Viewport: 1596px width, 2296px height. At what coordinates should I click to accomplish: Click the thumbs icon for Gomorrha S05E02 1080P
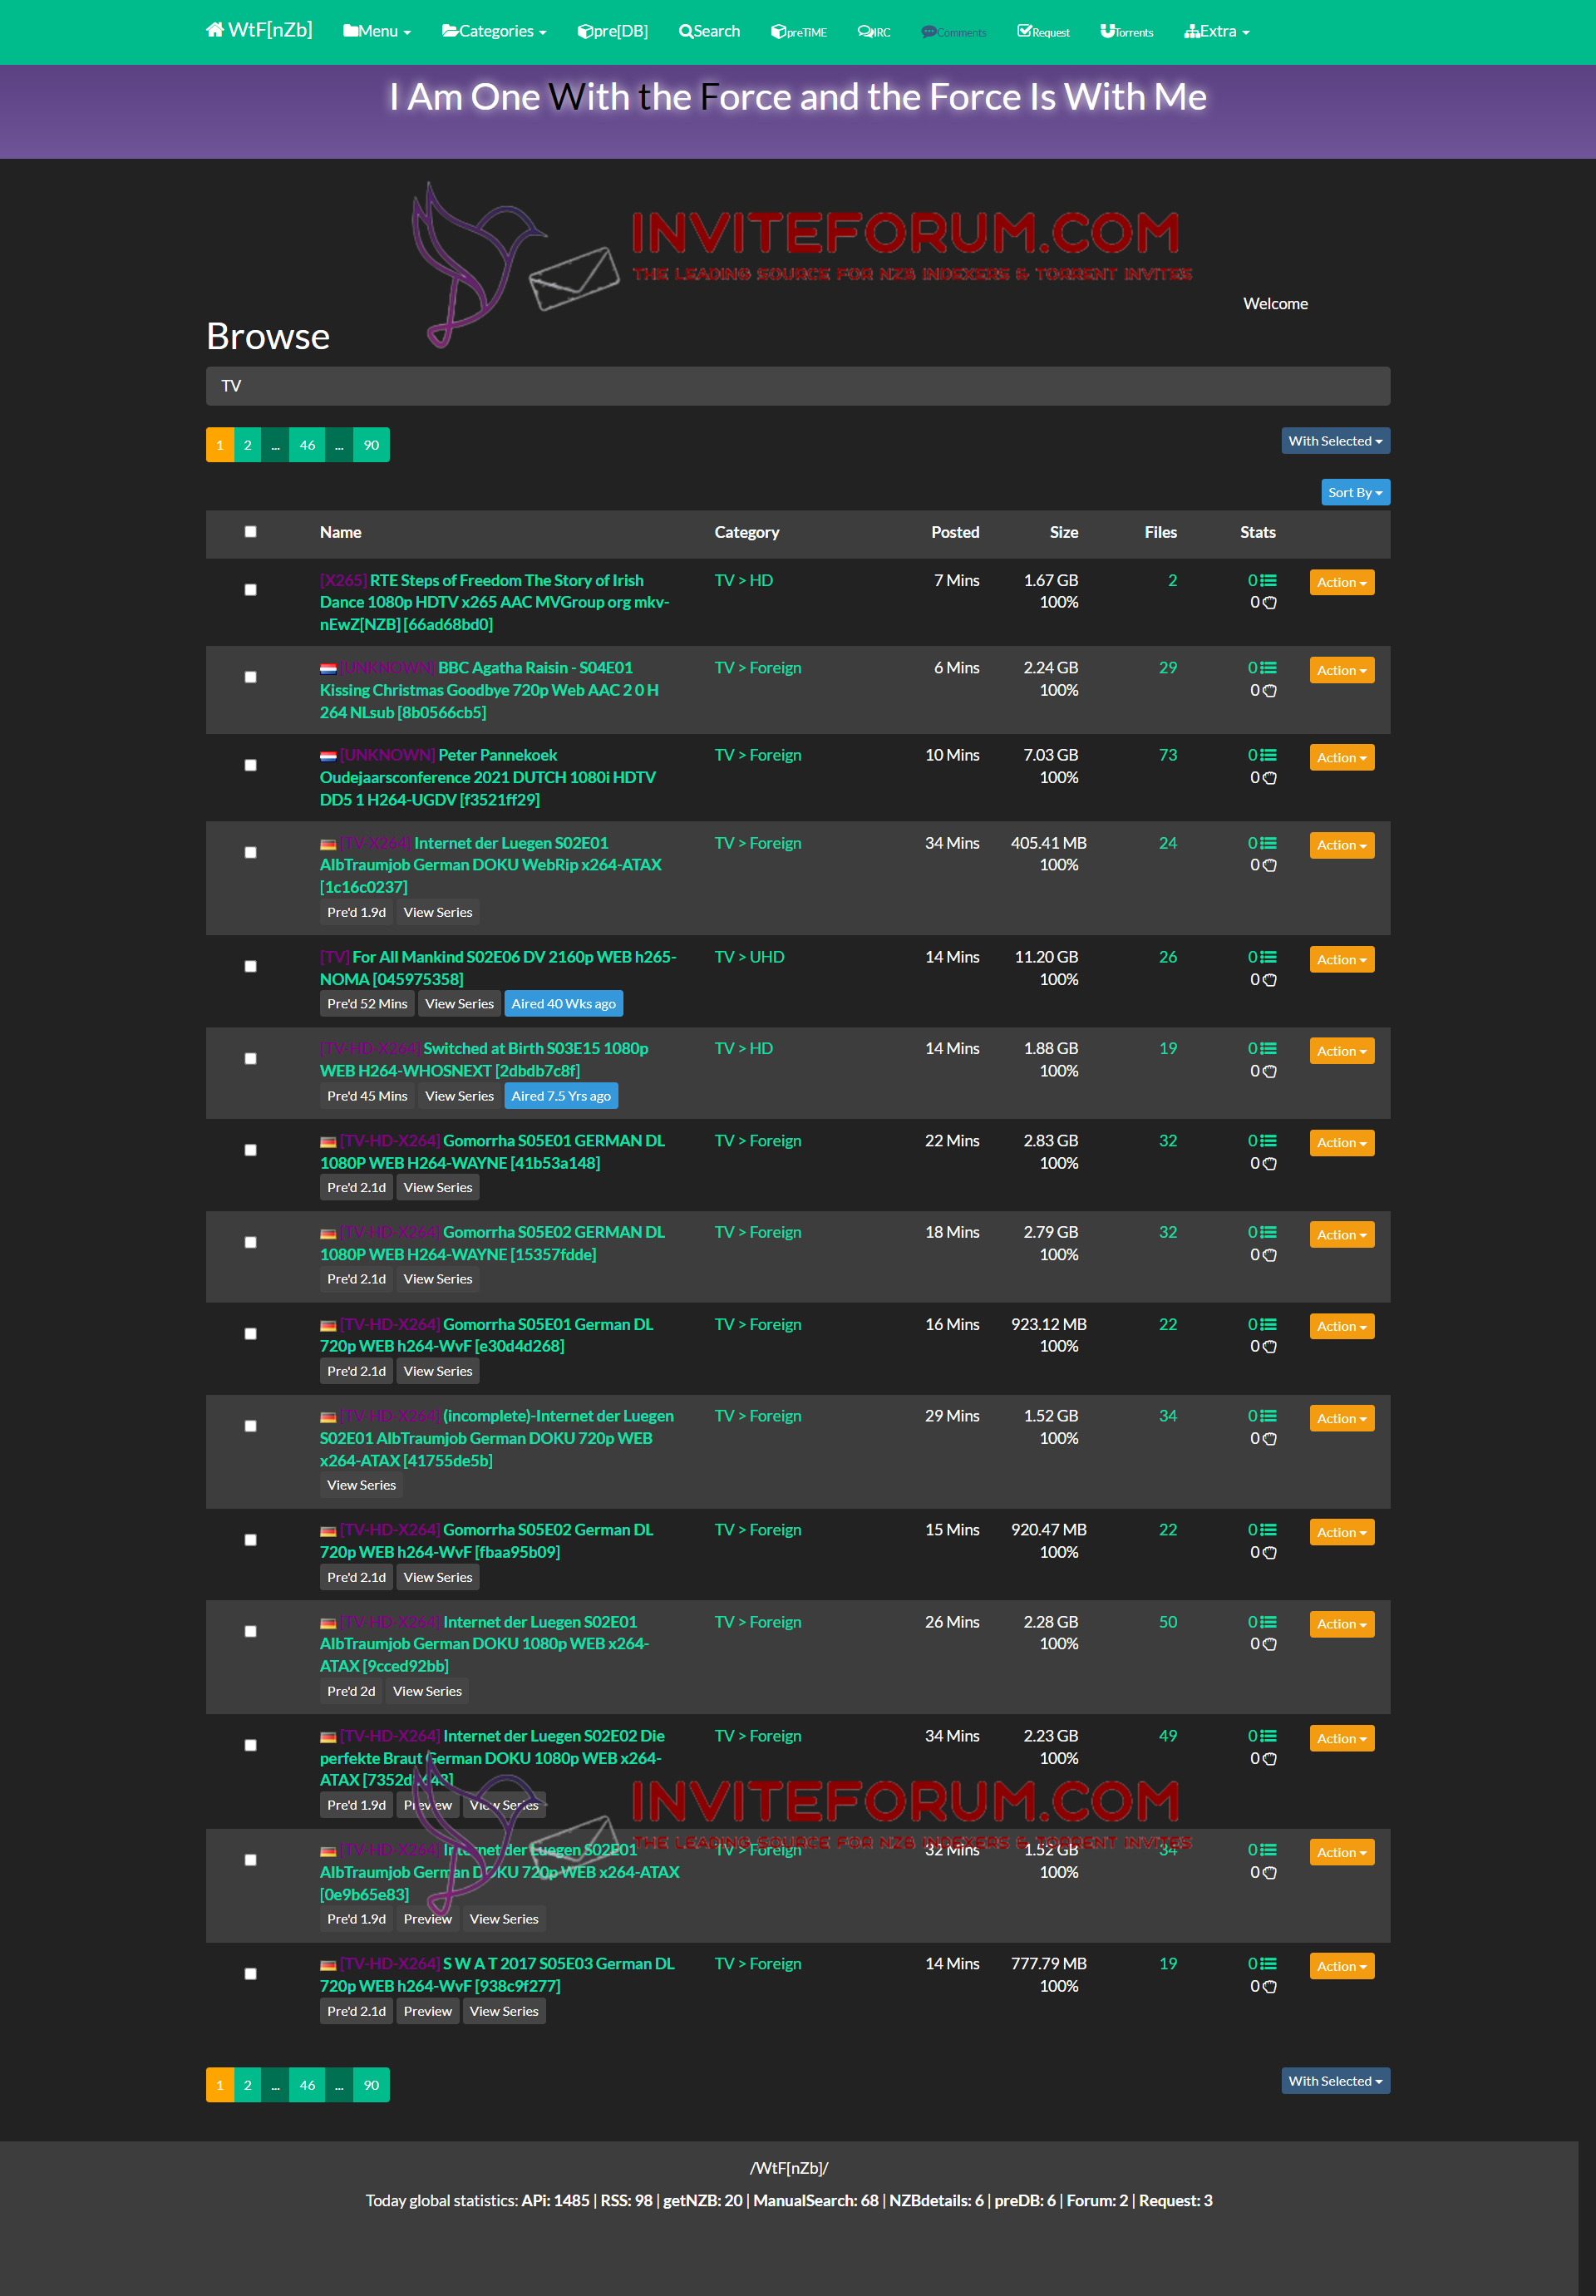[x=1269, y=1255]
